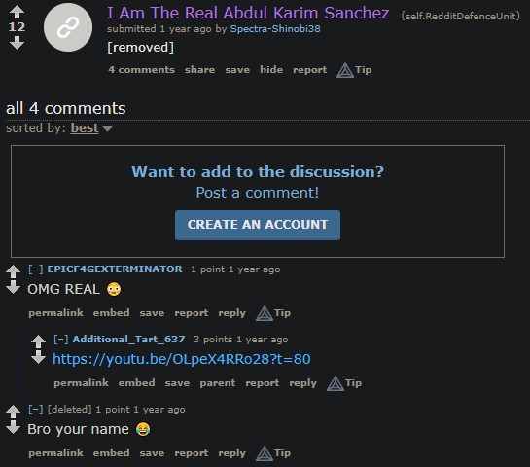Reply to the OMG REAL comment
Viewport: 530px width, 467px height.
pyautogui.click(x=231, y=313)
